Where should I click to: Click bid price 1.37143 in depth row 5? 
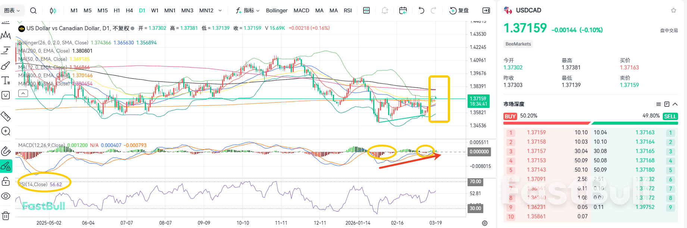point(536,170)
